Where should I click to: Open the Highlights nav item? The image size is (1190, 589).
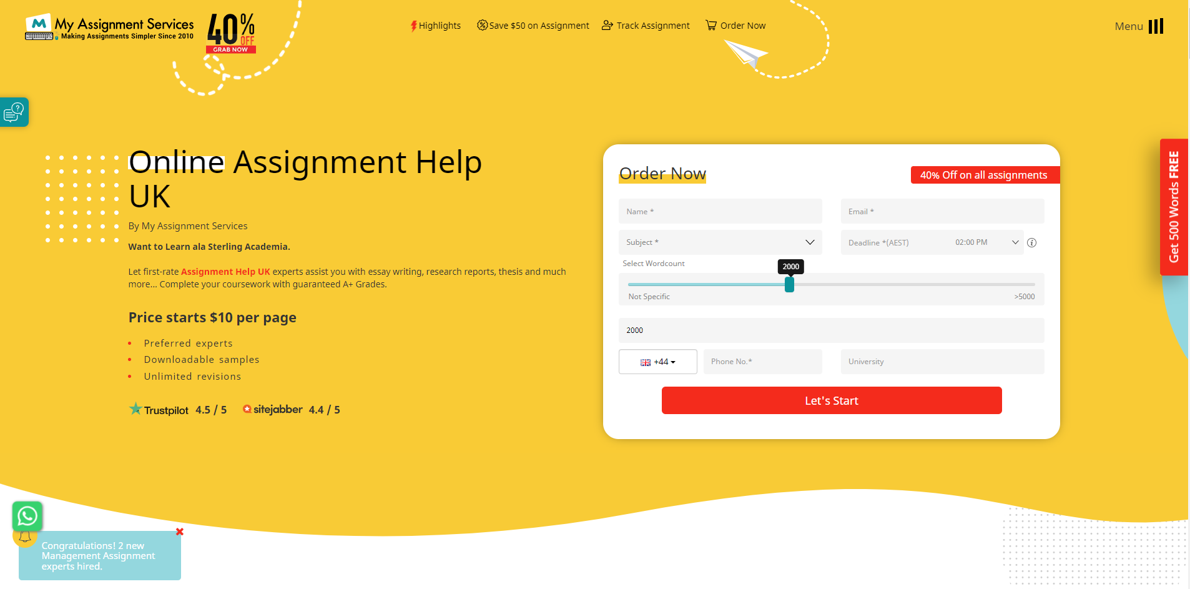tap(436, 26)
